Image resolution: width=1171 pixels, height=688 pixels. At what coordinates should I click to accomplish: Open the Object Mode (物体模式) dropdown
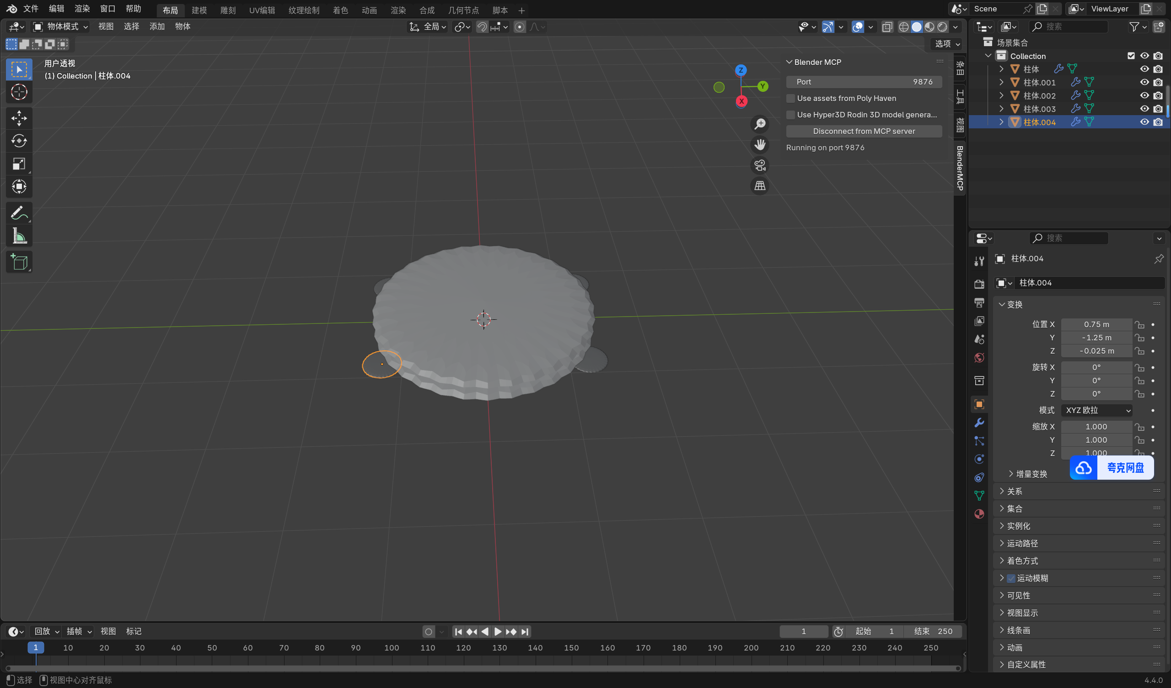tap(60, 26)
